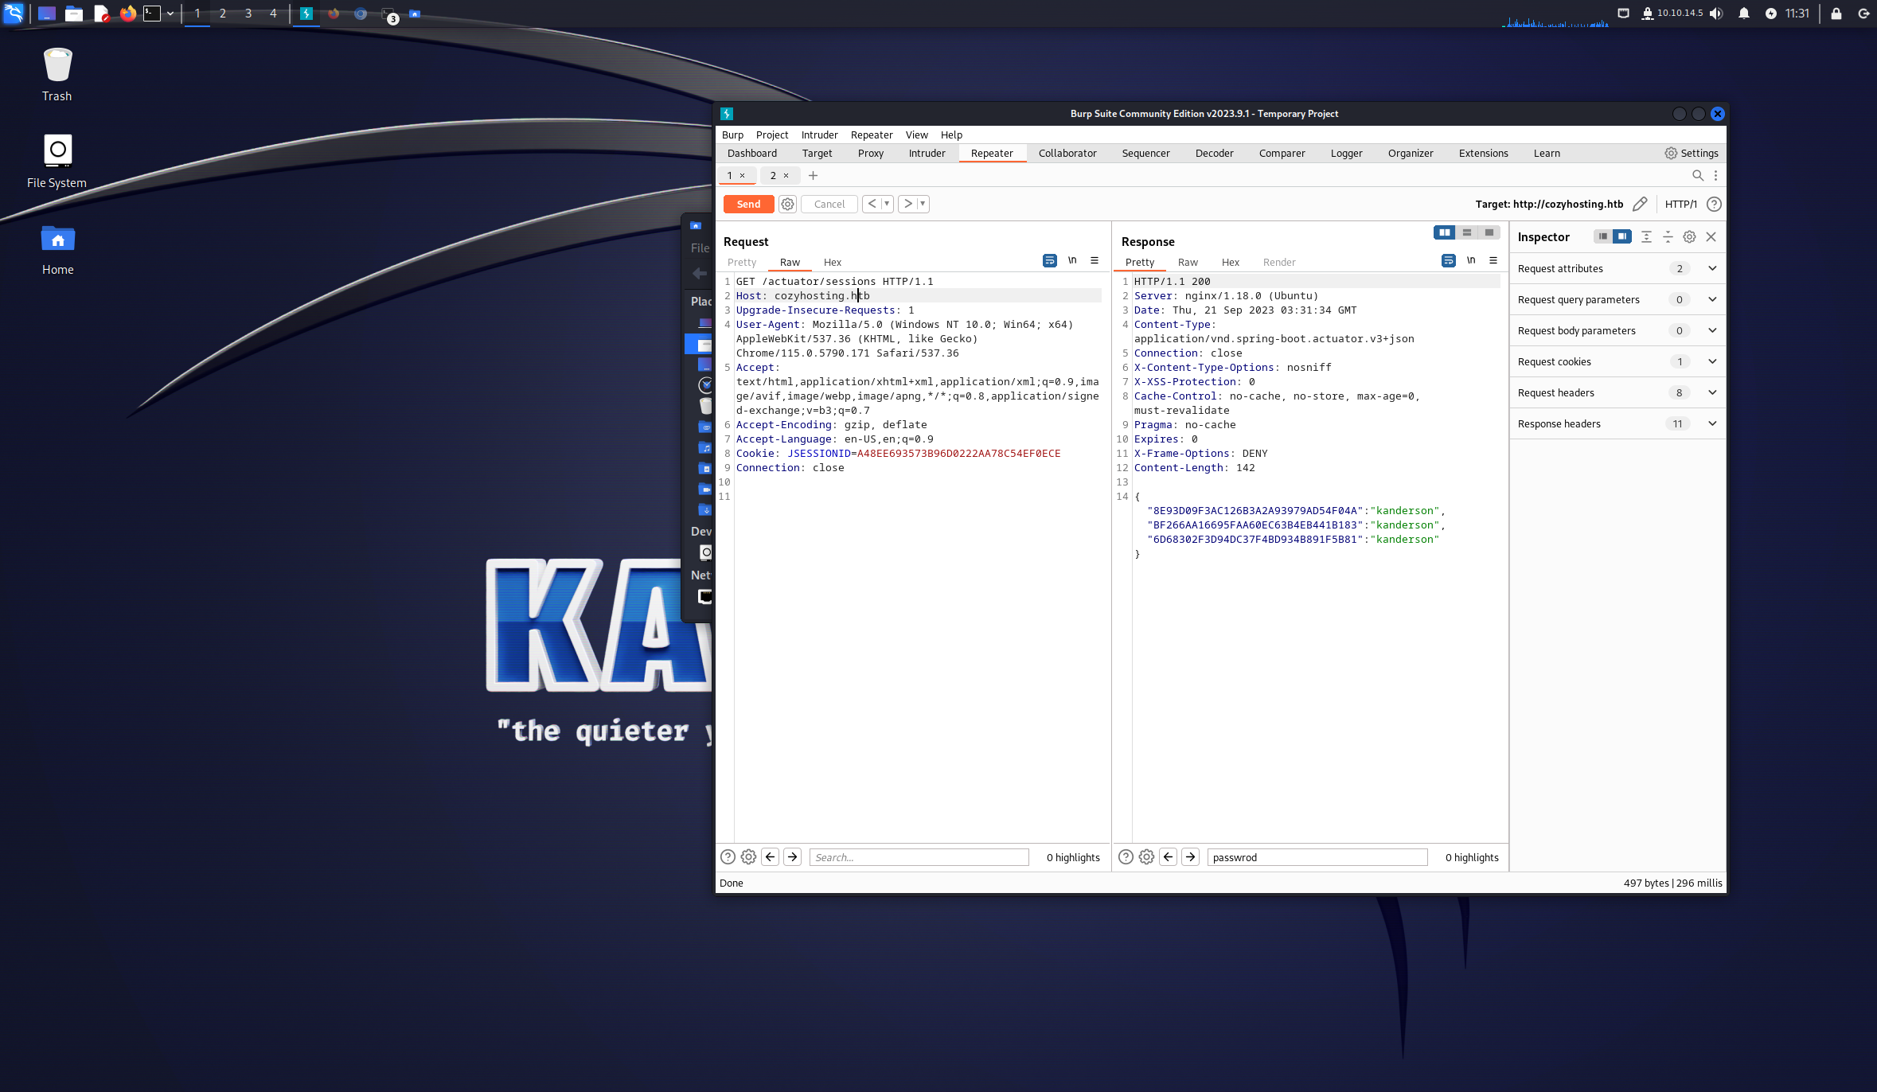
Task: Expand Request cookies section
Action: (1617, 361)
